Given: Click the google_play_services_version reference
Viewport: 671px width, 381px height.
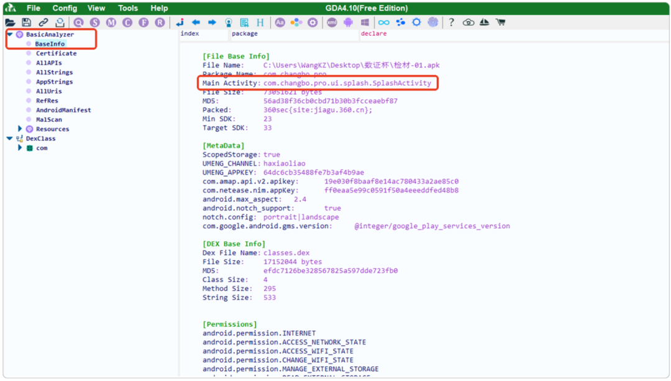Looking at the screenshot, I should 432,226.
